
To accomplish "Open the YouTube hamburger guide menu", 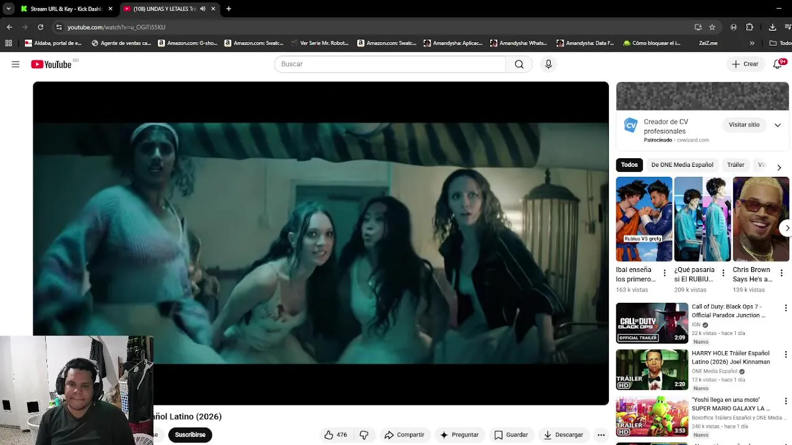I will click(15, 64).
